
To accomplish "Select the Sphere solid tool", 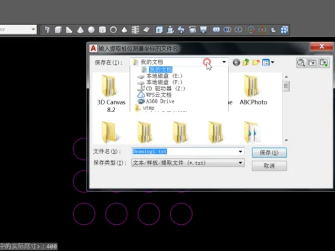I will (91, 30).
